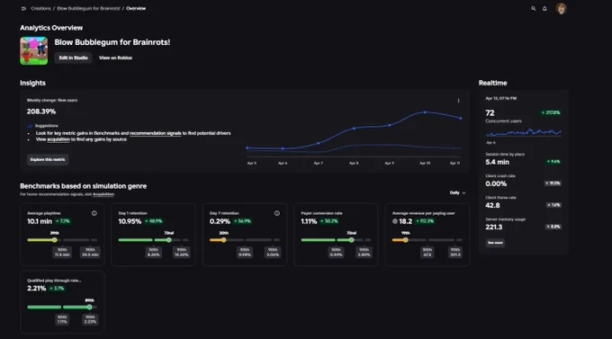The image size is (612, 339).
Task: Click the Average revenue per paying user percentile marker
Action: click(x=406, y=240)
